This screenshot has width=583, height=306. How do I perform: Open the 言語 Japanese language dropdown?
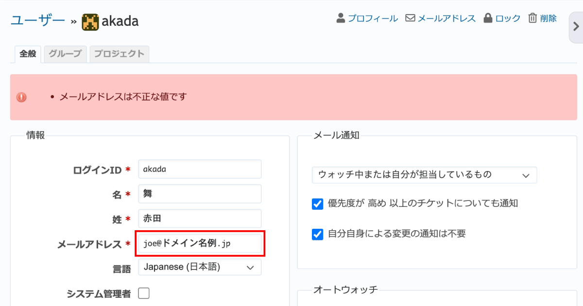pos(200,267)
